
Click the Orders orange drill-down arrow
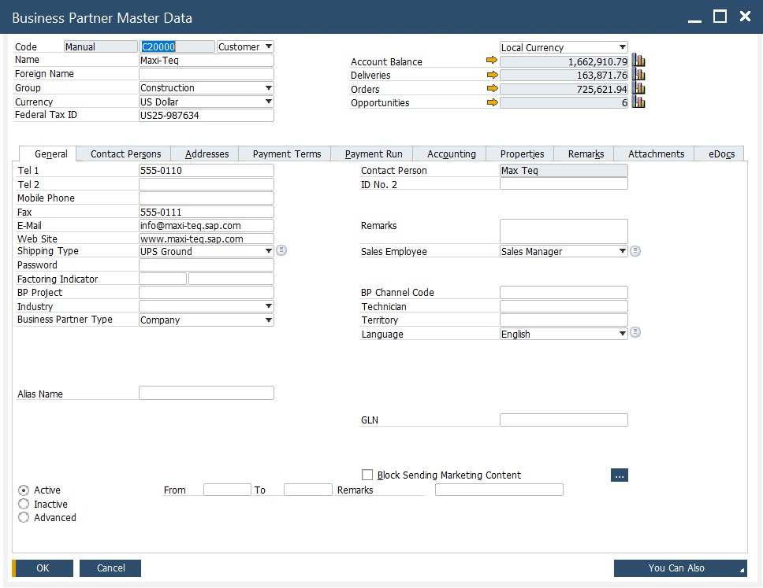(x=492, y=89)
